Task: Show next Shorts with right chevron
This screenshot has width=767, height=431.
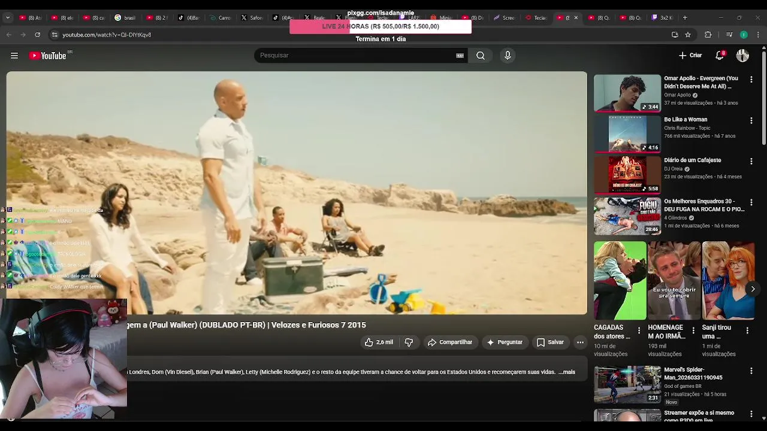Action: (753, 289)
